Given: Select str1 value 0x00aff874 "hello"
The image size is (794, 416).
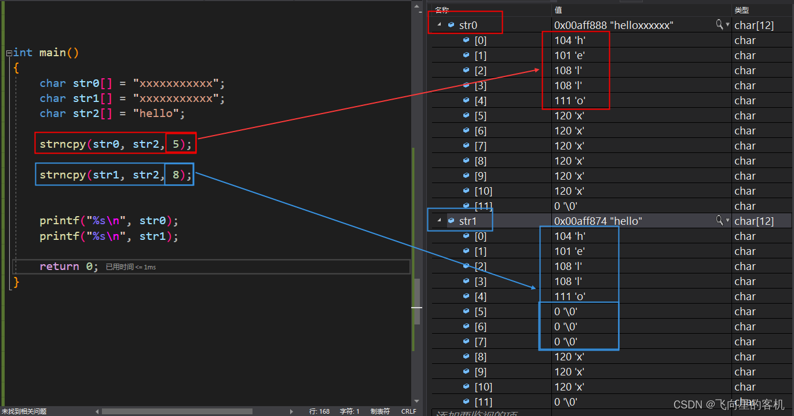Looking at the screenshot, I should tap(598, 221).
